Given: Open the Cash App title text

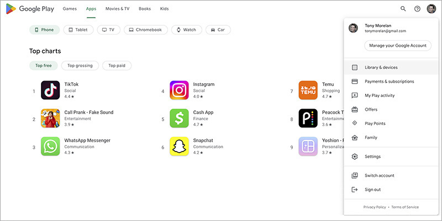Looking at the screenshot, I should tap(203, 112).
